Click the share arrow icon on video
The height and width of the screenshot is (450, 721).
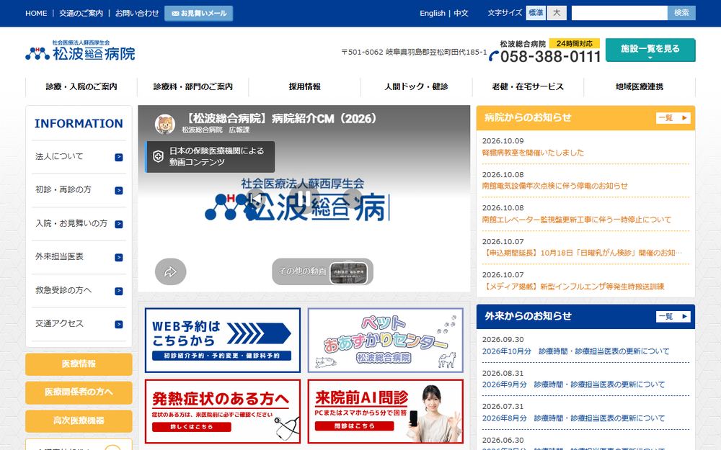(171, 272)
